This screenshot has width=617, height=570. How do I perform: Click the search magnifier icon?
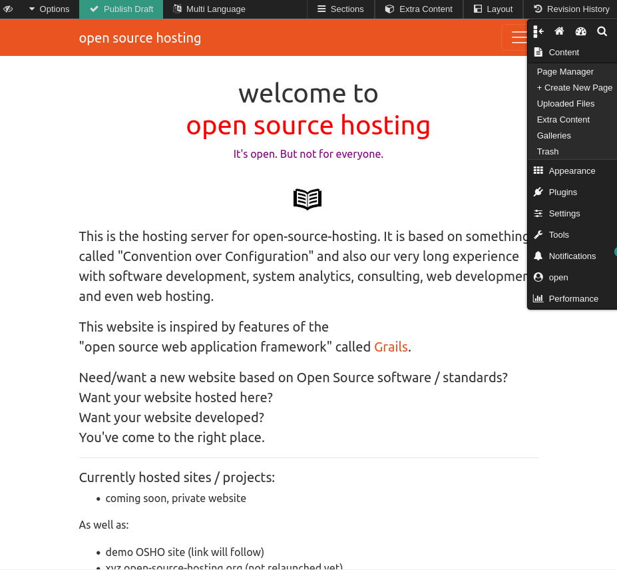click(602, 31)
